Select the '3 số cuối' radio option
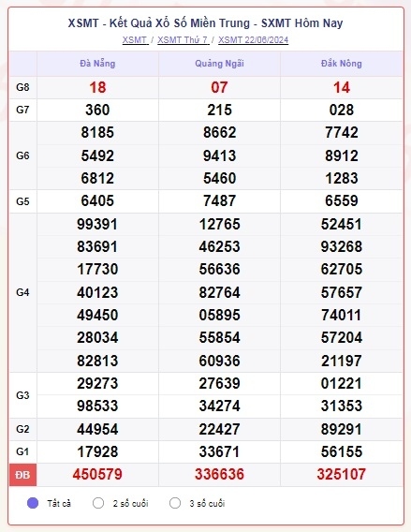The image size is (411, 532). [175, 503]
